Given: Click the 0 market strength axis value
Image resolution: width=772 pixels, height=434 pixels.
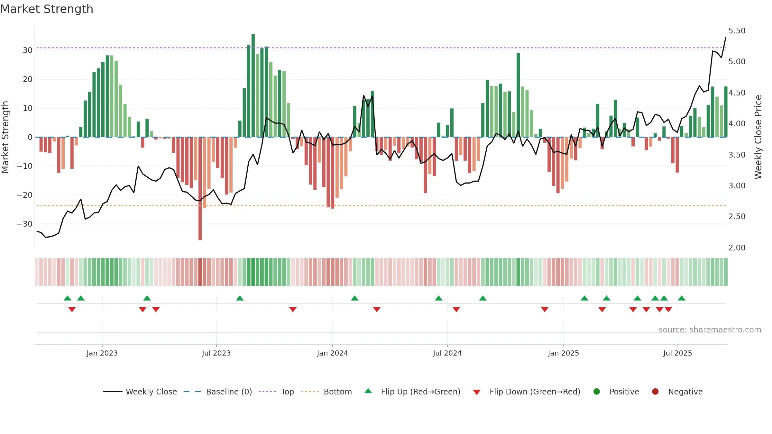Looking at the screenshot, I should pos(30,137).
